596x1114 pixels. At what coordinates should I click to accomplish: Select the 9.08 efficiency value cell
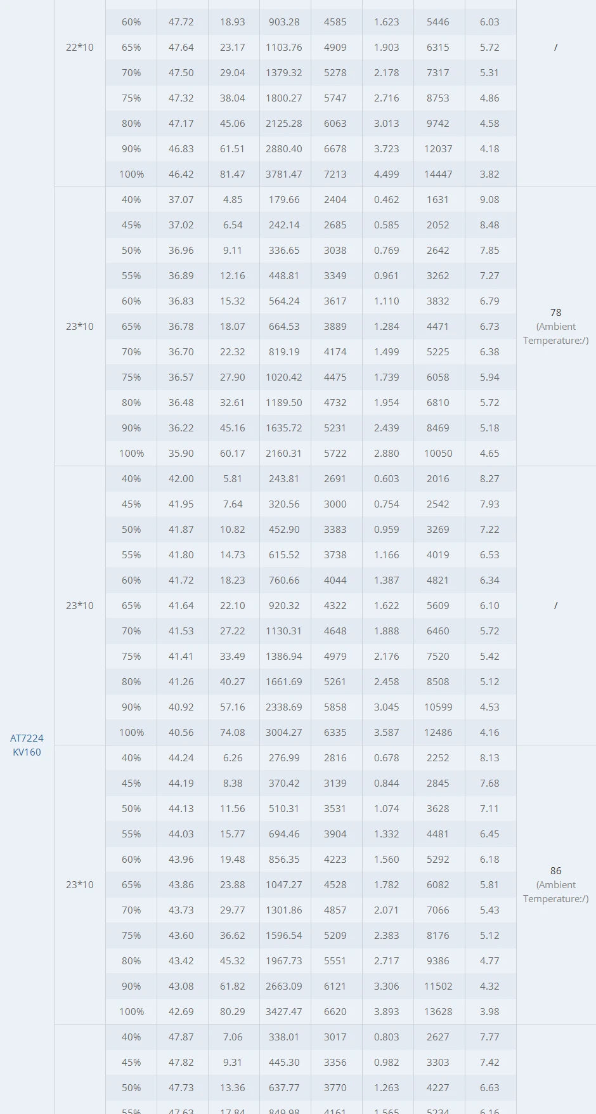[489, 200]
